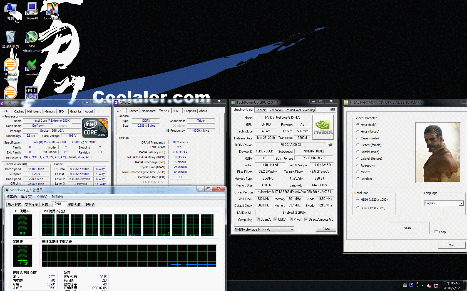Open the memtest desktop shortcut
The image size is (467, 291).
click(x=31, y=67)
